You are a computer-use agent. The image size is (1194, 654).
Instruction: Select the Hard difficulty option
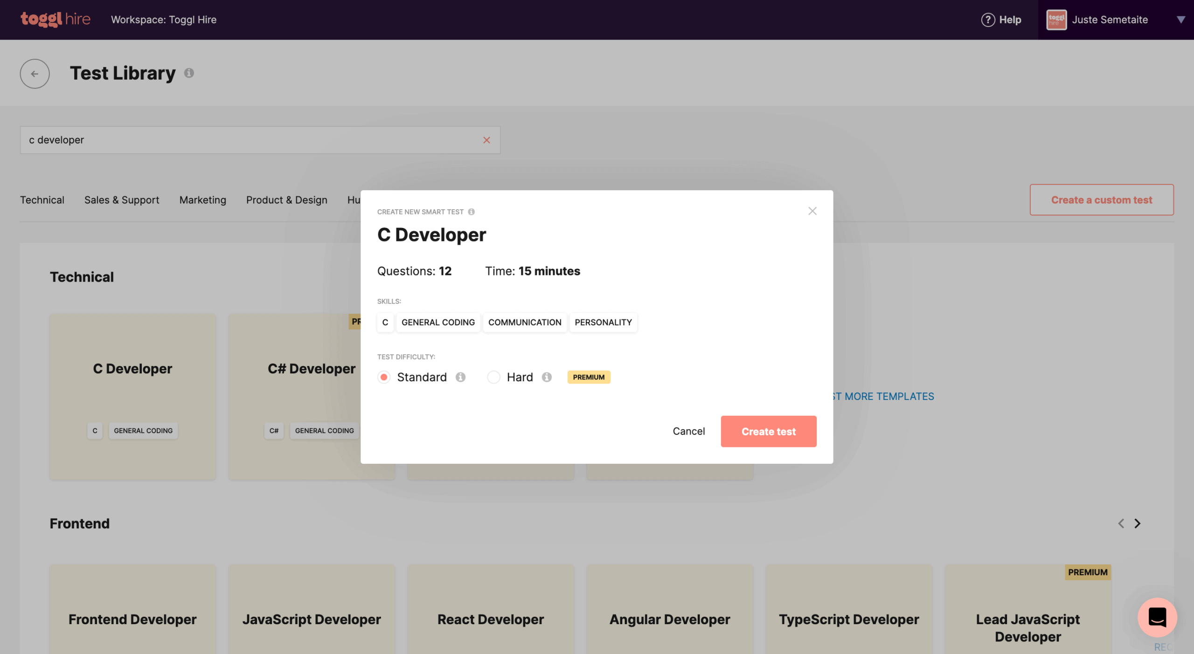click(493, 377)
